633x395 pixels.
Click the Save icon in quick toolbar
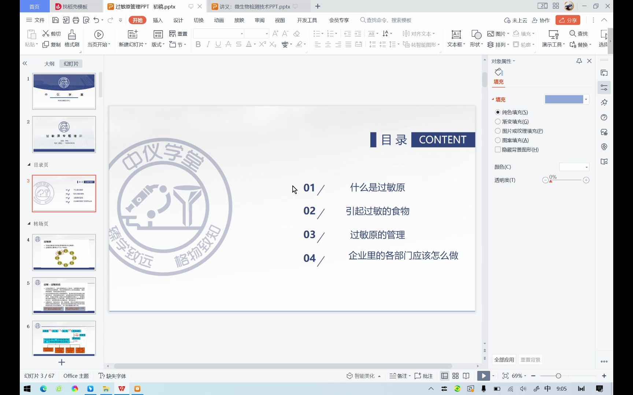[55, 20]
